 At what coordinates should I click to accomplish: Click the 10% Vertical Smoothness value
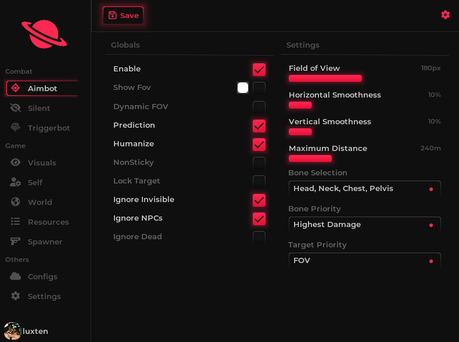coord(434,121)
